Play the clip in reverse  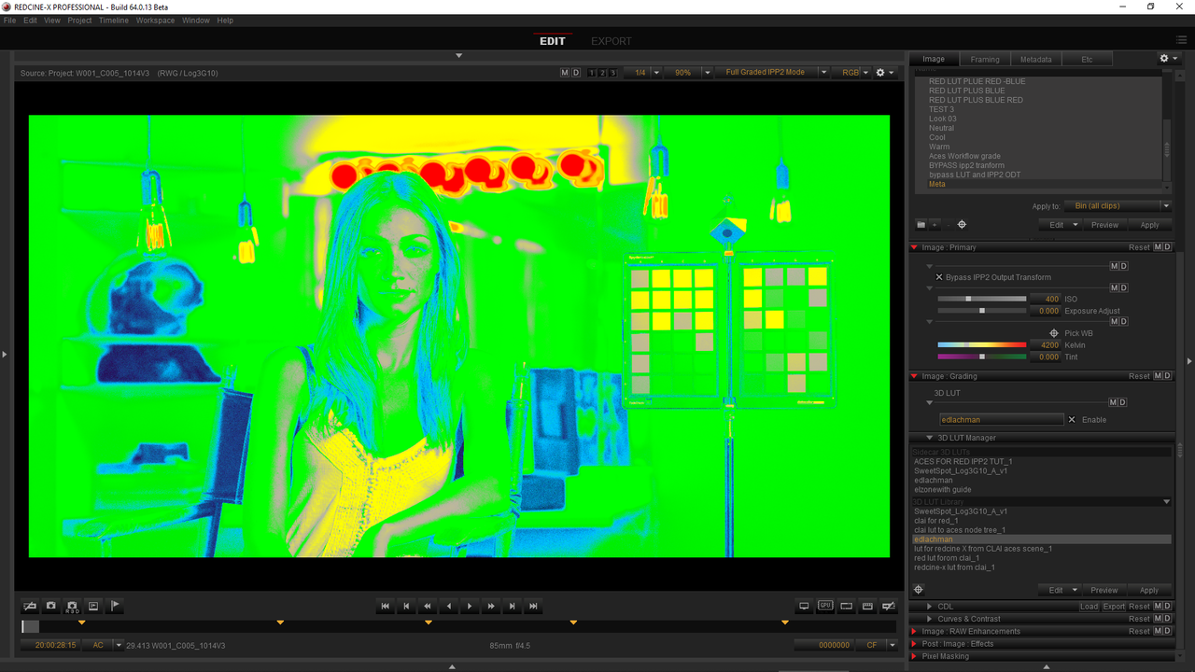tap(449, 607)
